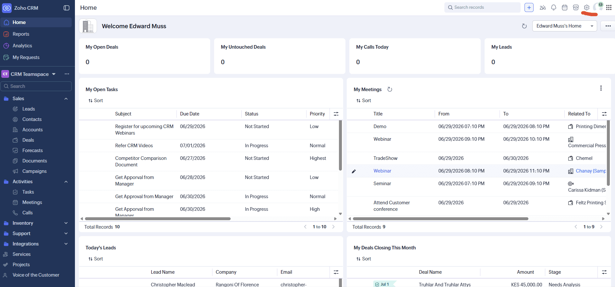This screenshot has width=615, height=287.
Task: Open Register for upcoming CRM Webinars task
Action: pyautogui.click(x=144, y=130)
